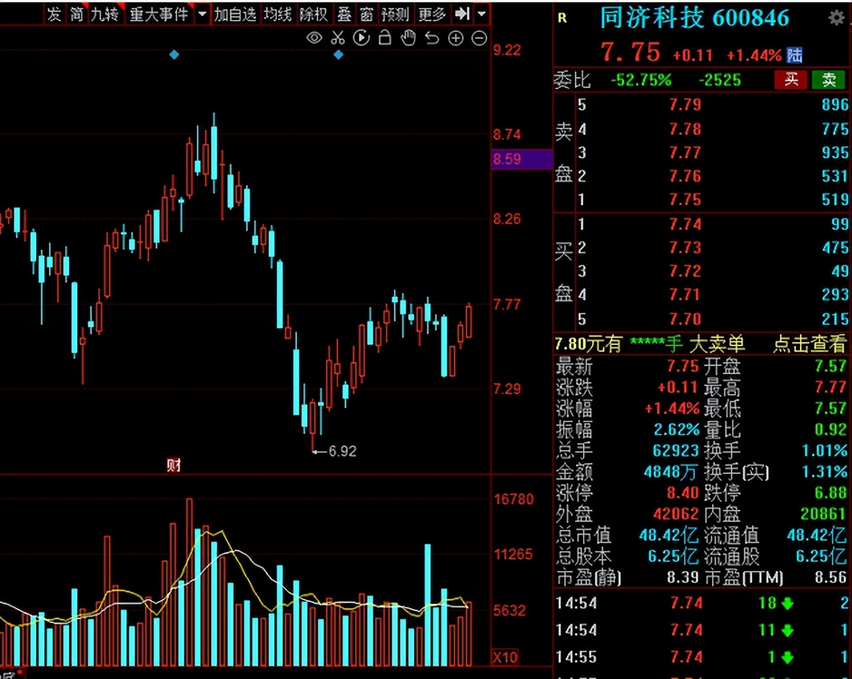
Task: Click the 总手 value 62923
Action: 676,451
